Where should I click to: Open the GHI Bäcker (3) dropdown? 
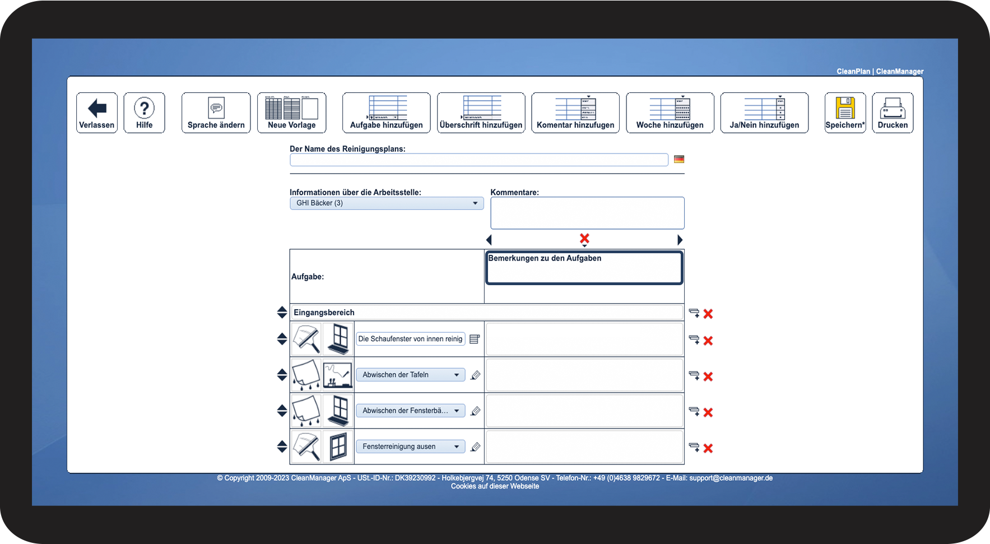387,203
